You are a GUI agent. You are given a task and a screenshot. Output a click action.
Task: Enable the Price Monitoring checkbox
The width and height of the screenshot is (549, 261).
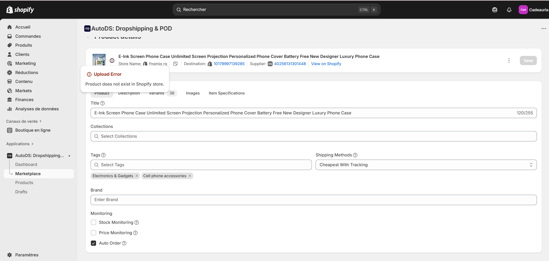click(x=93, y=233)
